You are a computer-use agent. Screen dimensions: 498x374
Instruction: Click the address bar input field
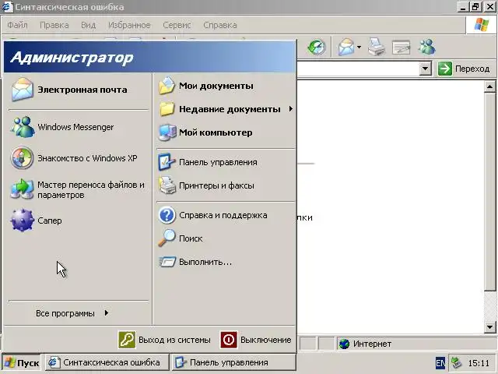[x=358, y=69]
